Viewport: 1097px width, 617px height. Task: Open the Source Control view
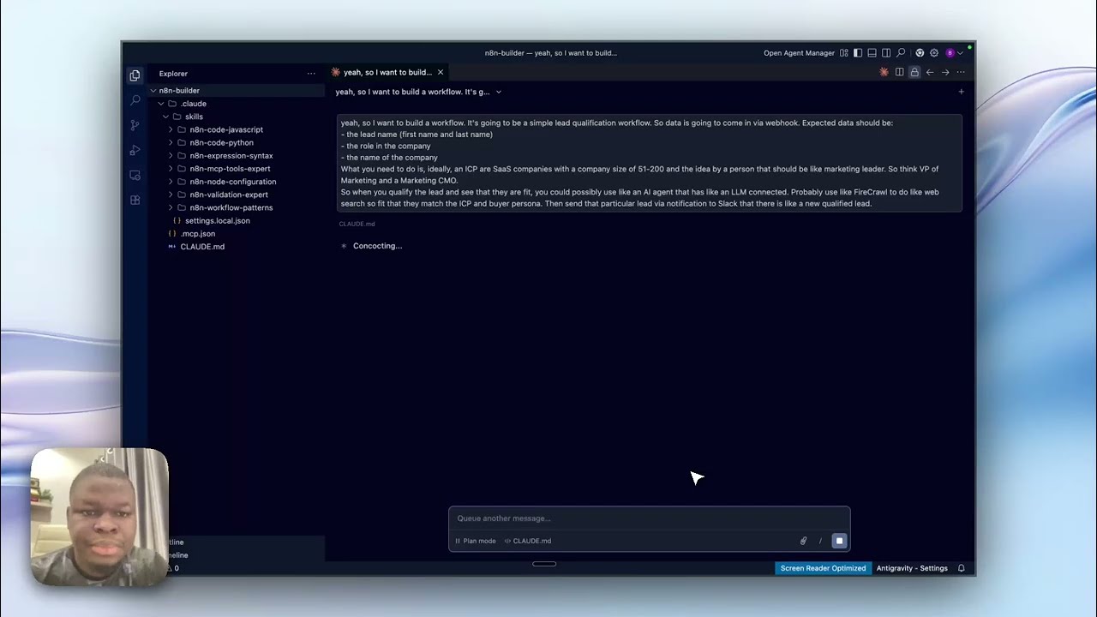pos(135,125)
